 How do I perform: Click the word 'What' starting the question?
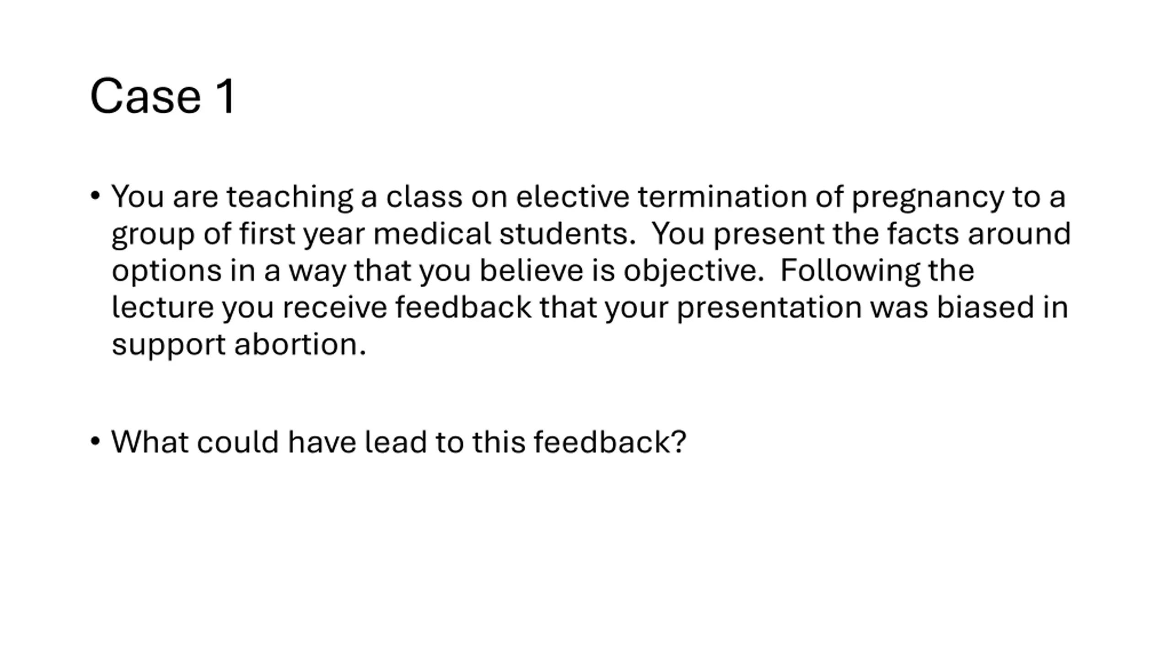(150, 442)
